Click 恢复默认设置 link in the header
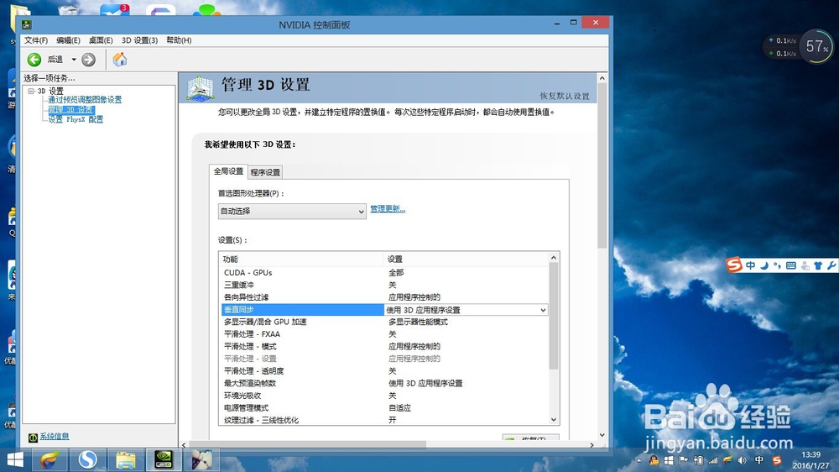This screenshot has width=839, height=472. pos(565,96)
